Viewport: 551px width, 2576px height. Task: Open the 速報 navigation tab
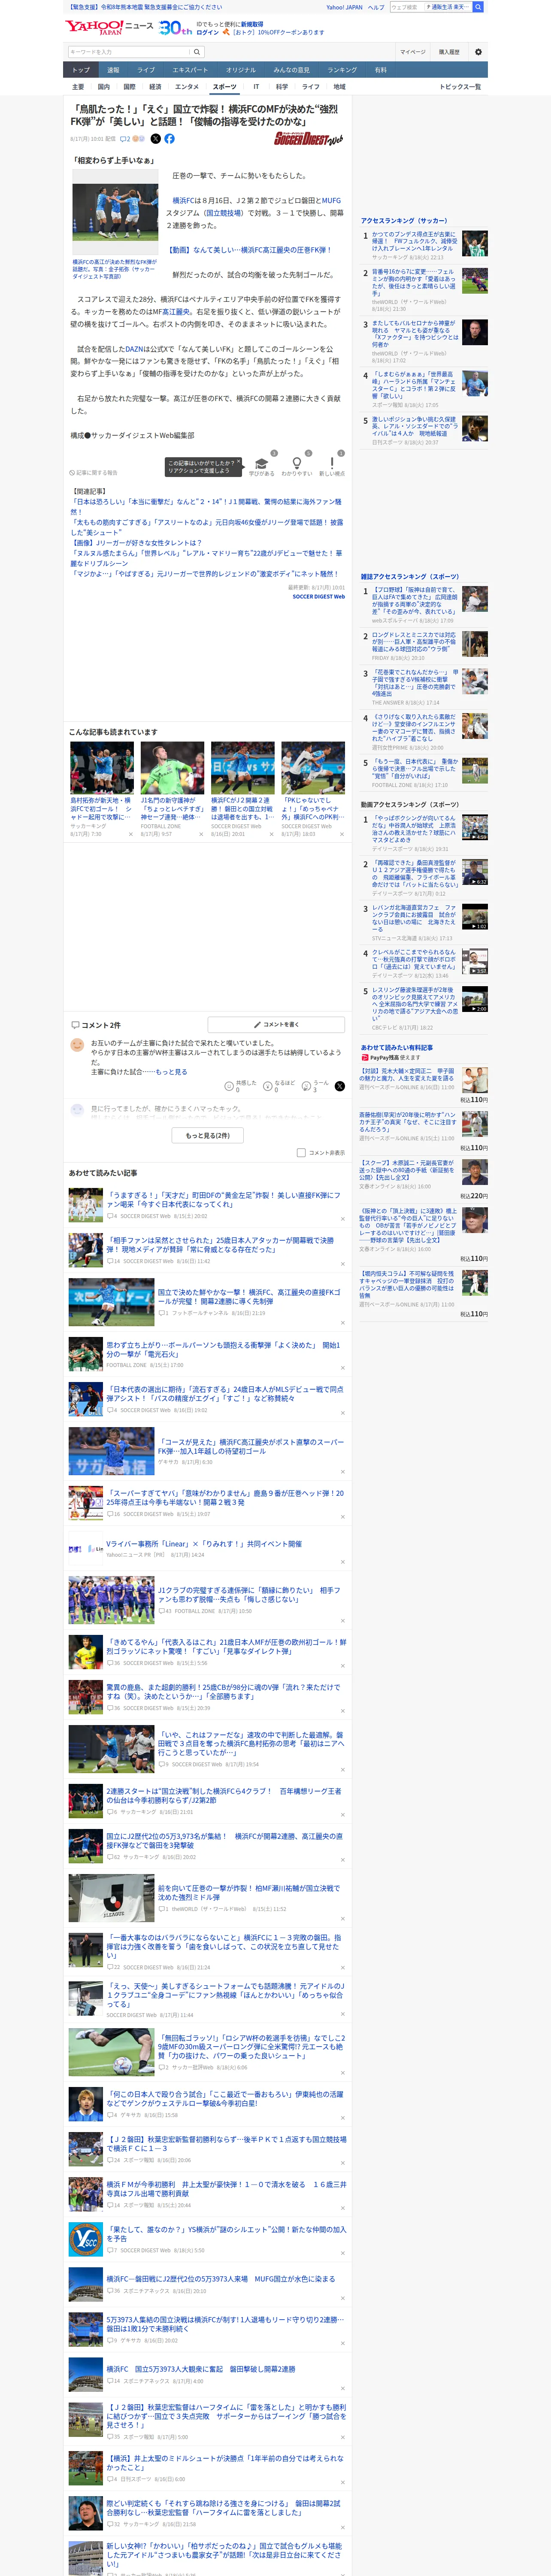(113, 70)
